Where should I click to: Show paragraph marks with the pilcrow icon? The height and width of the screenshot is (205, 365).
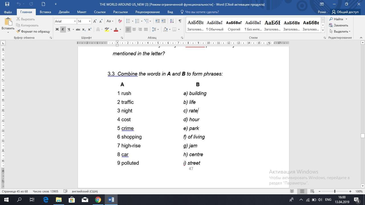tap(180, 21)
